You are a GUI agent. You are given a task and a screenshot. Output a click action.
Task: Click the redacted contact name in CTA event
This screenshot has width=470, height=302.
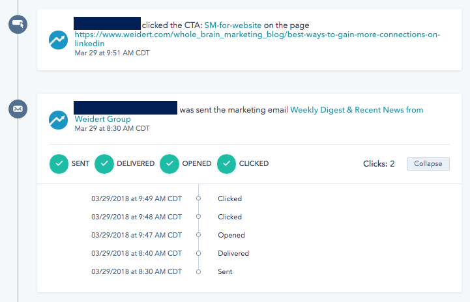pyautogui.click(x=107, y=23)
